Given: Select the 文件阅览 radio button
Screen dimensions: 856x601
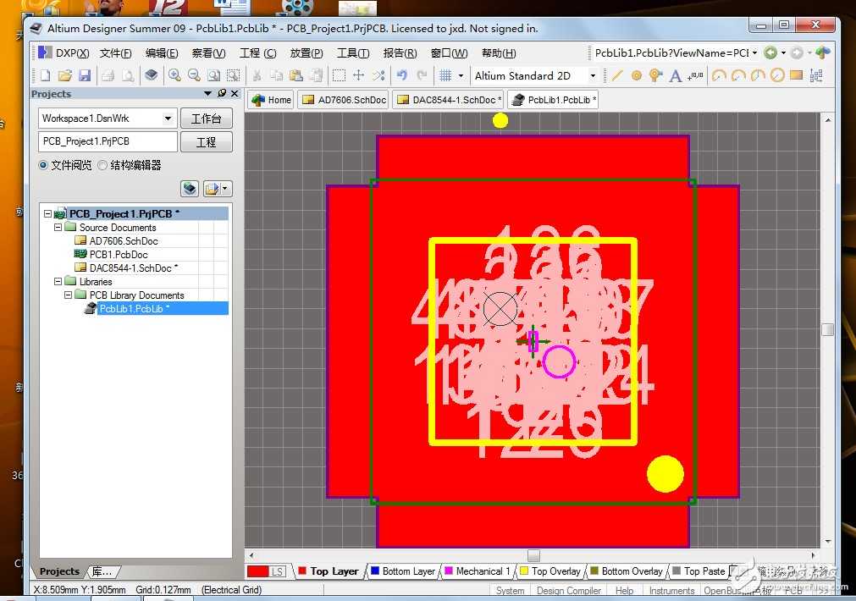Looking at the screenshot, I should (x=43, y=165).
